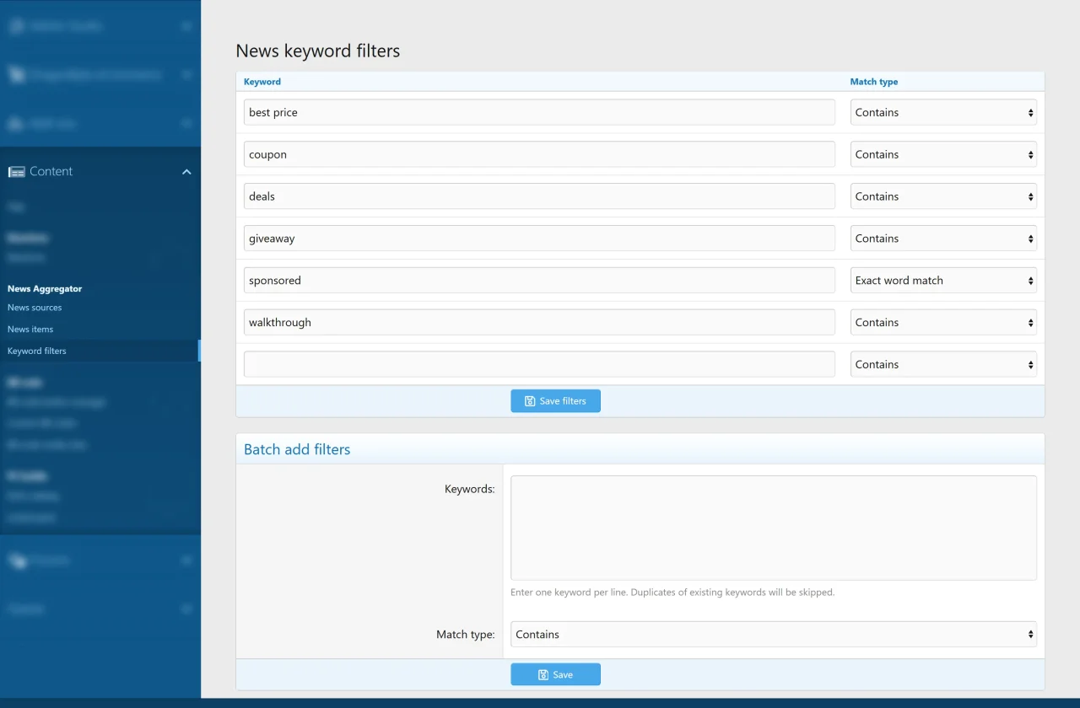Open the Batch add Match type dropdown
The image size is (1080, 708).
pyautogui.click(x=774, y=635)
